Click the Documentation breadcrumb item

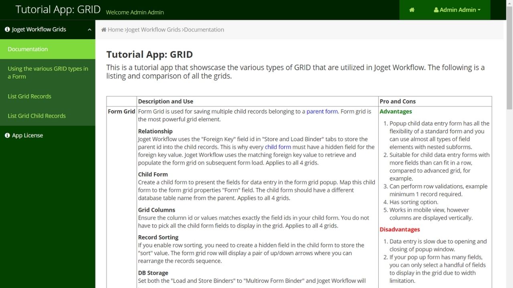[x=204, y=30]
